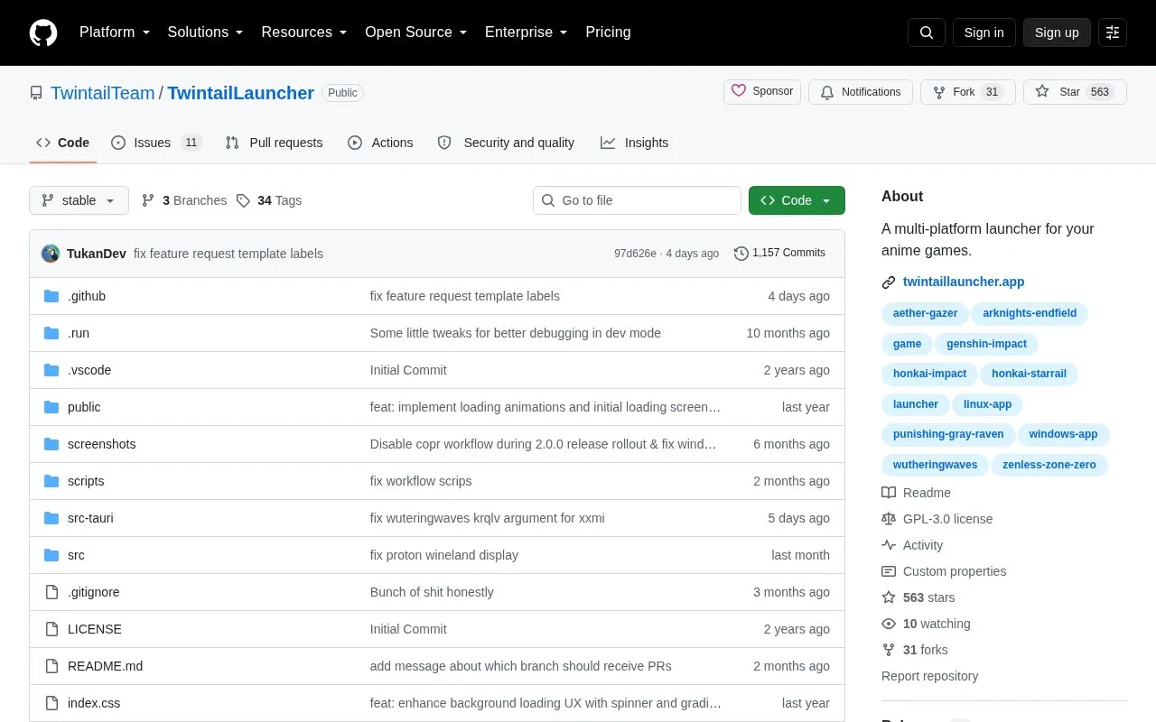Open twintaillauncher.app website link
The image size is (1156, 722).
click(x=964, y=282)
